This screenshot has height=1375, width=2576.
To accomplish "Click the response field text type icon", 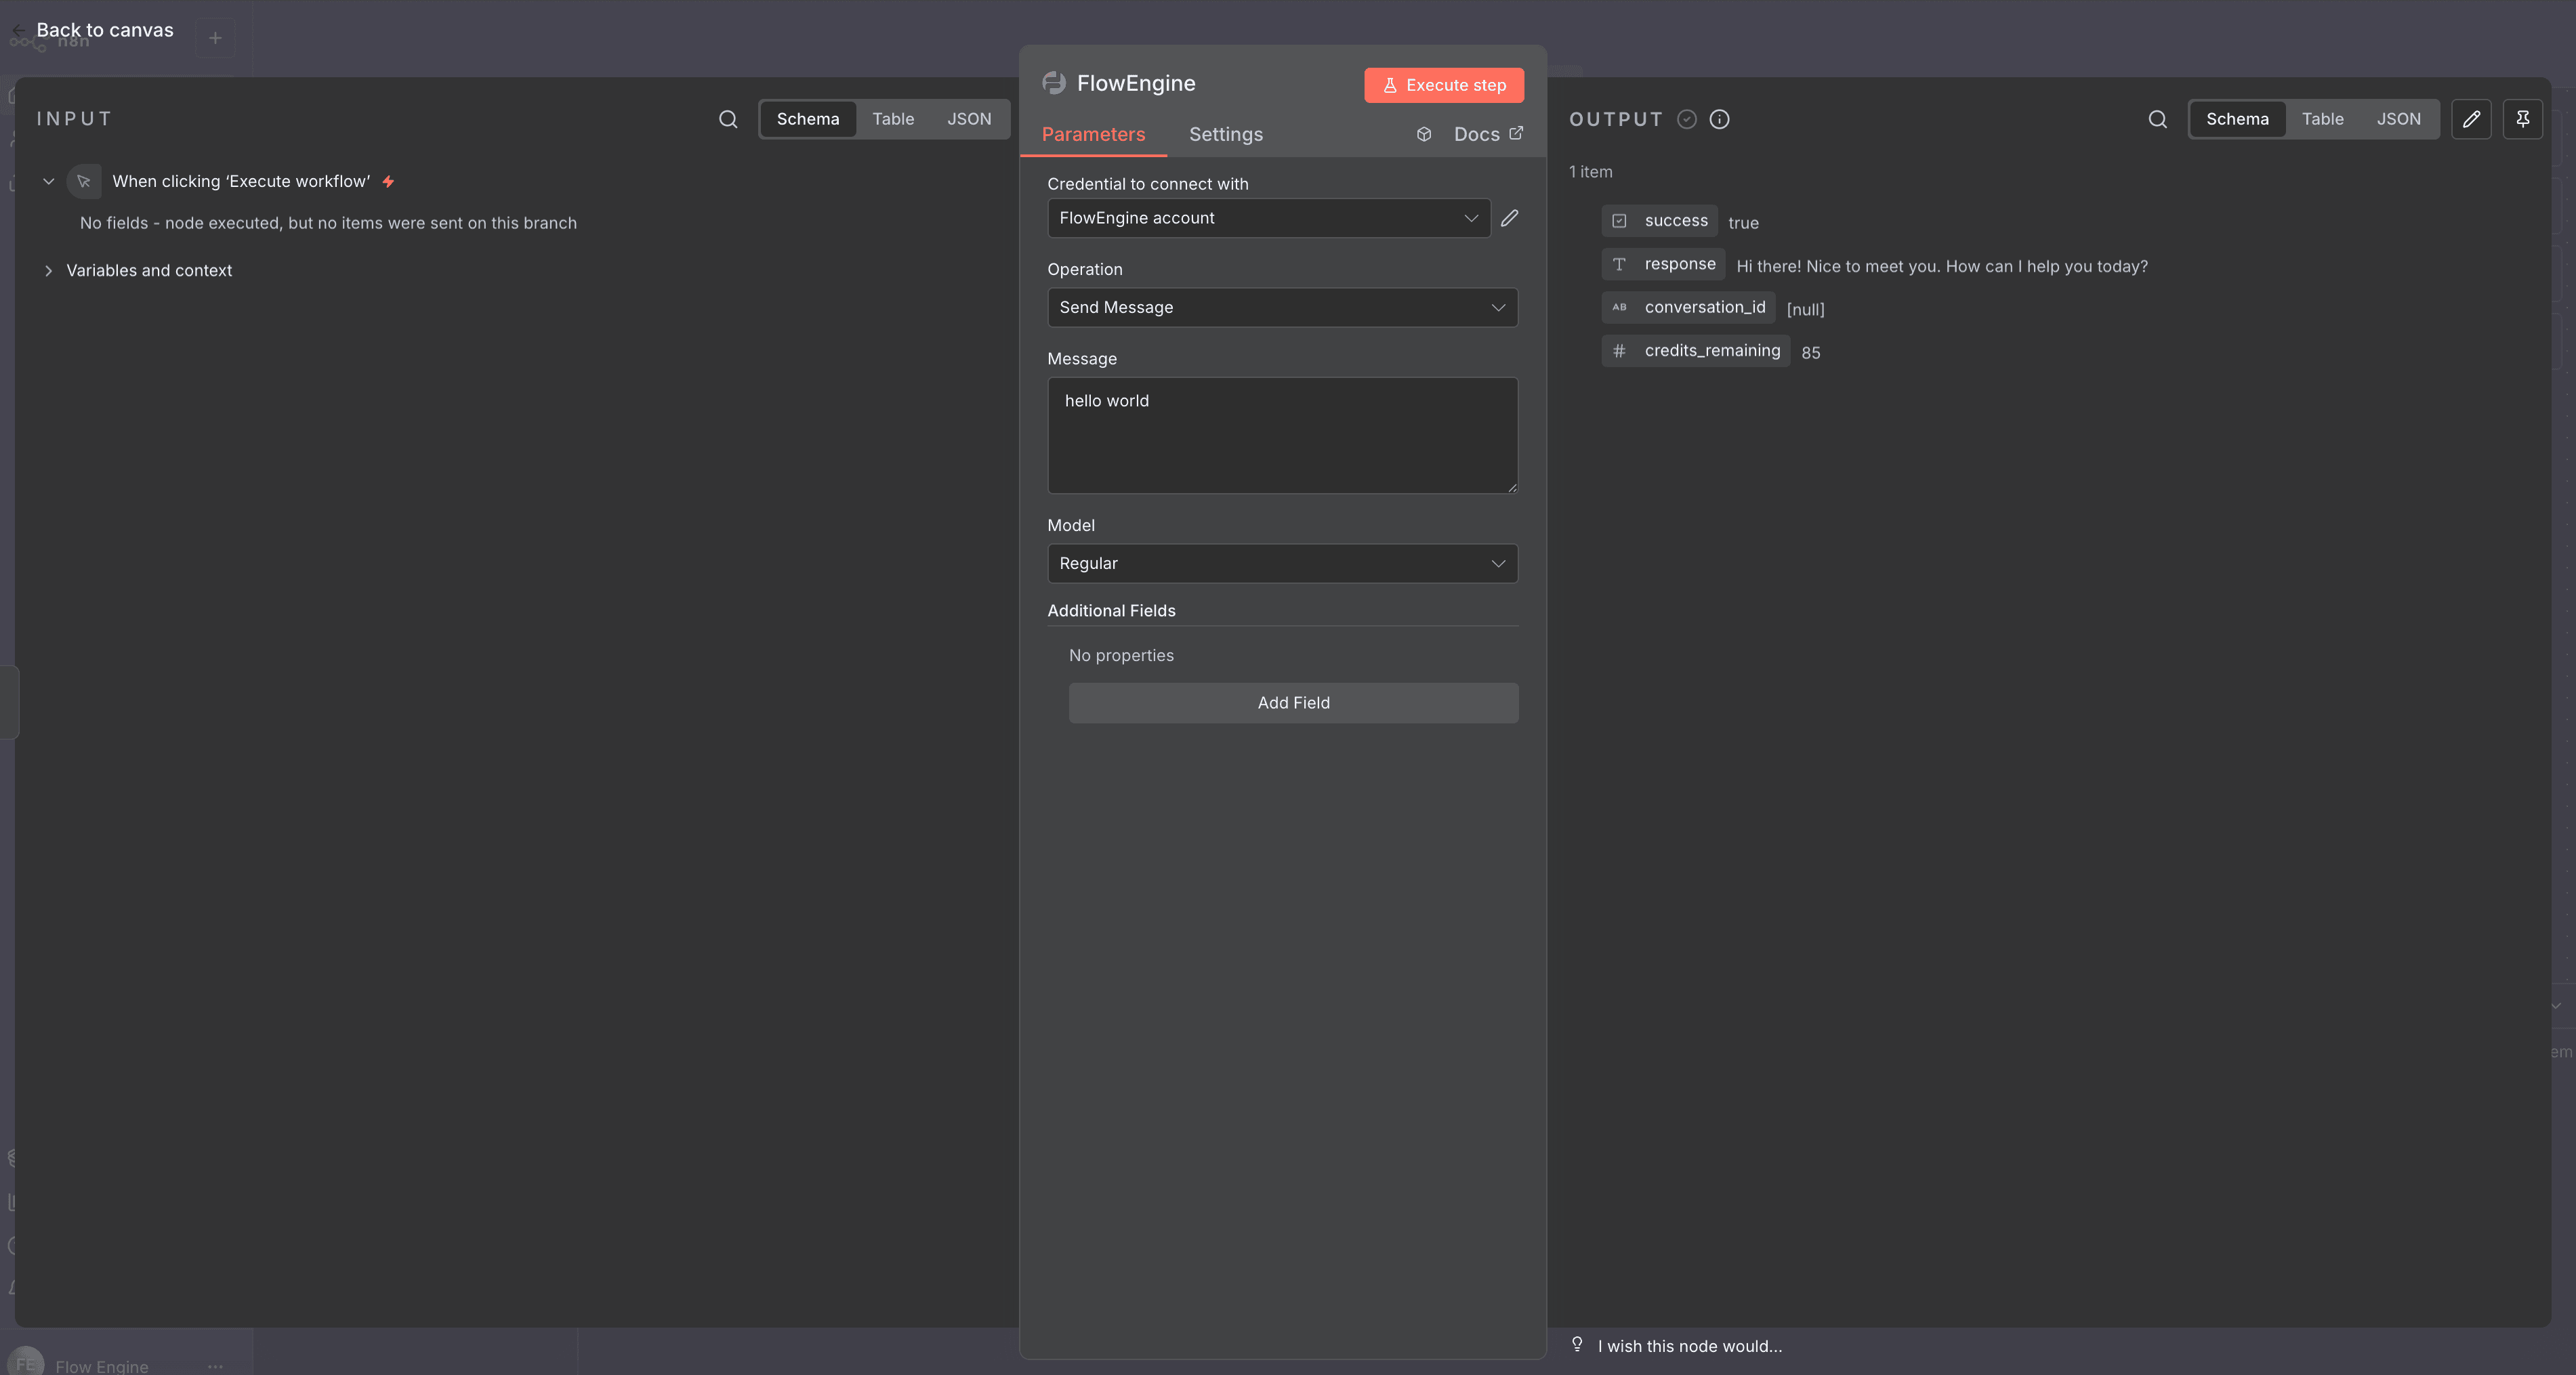I will (x=1619, y=264).
